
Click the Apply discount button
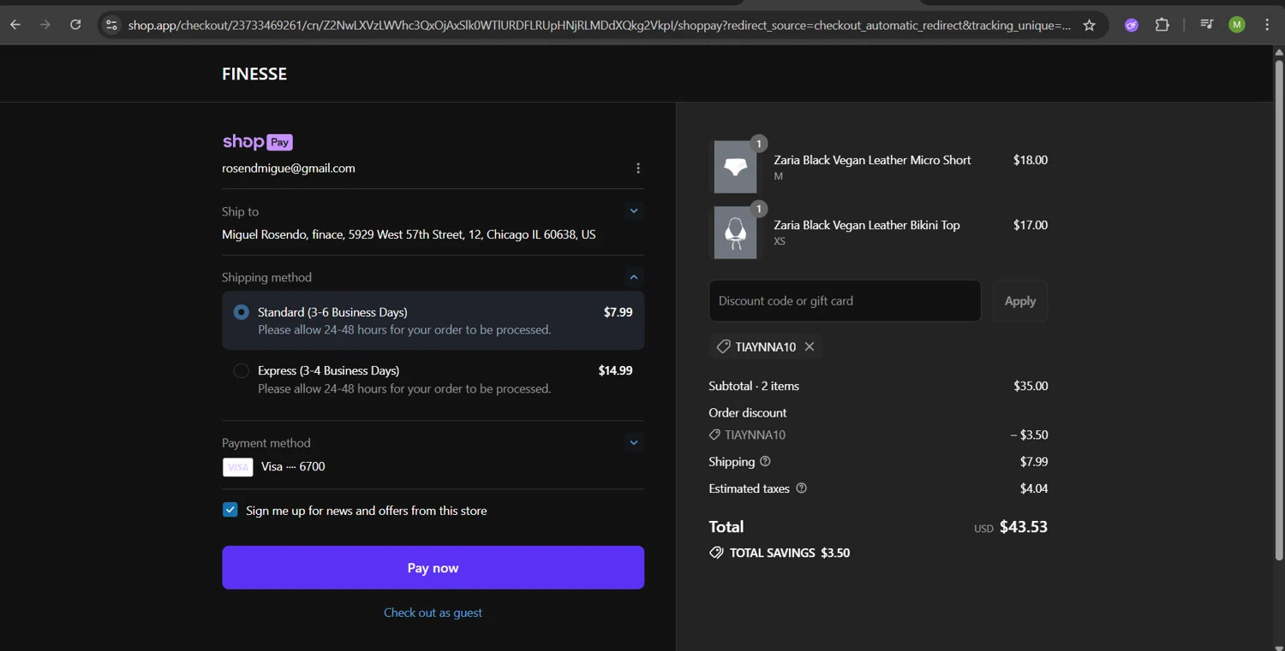point(1019,301)
